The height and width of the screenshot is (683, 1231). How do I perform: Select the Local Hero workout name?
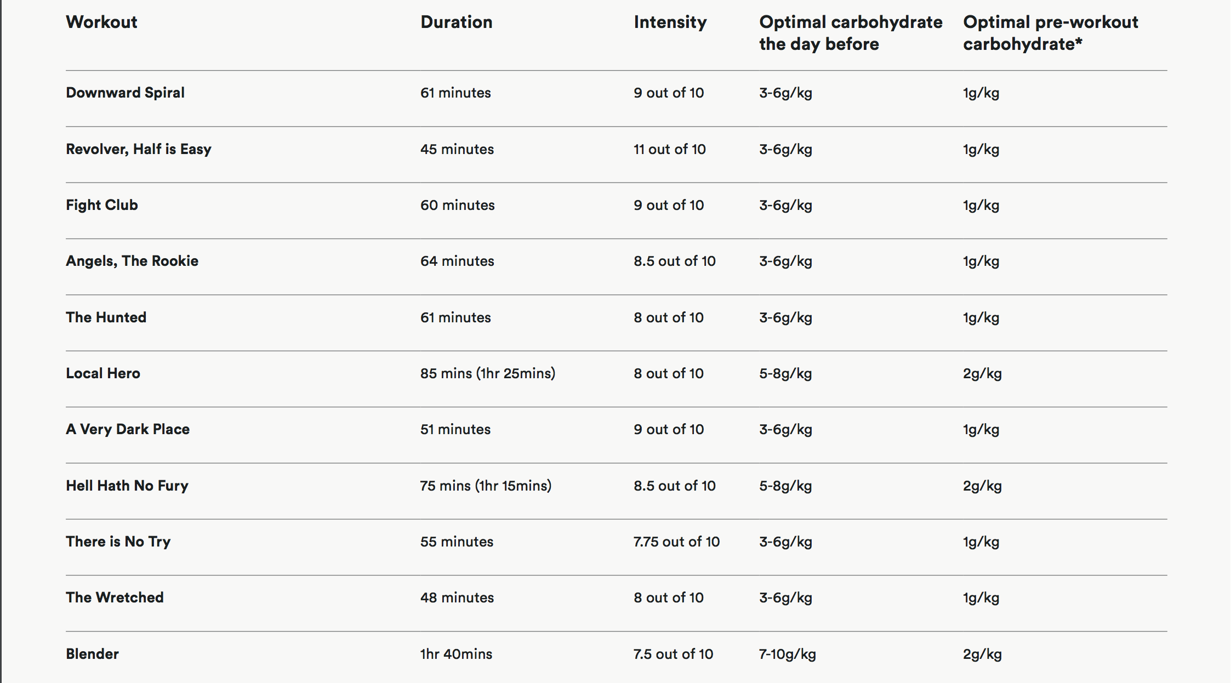pyautogui.click(x=103, y=373)
